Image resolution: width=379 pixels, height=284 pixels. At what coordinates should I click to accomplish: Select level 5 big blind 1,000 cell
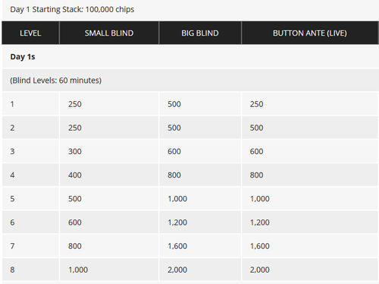pyautogui.click(x=200, y=199)
